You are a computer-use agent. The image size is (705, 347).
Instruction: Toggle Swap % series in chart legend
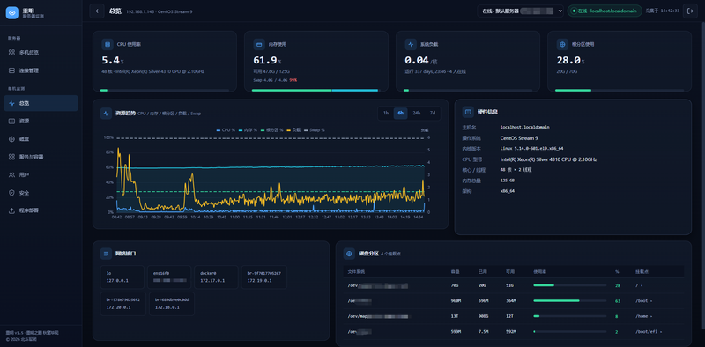315,129
